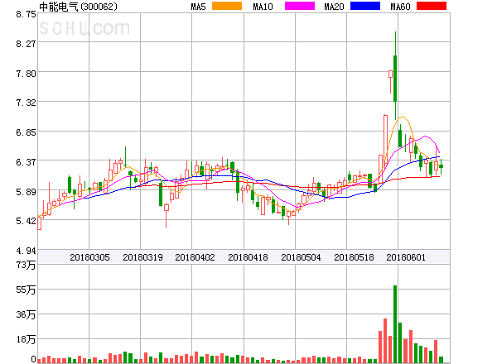Click the 20180418 date label

click(248, 257)
